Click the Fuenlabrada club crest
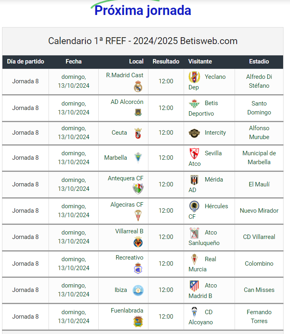The height and width of the screenshot is (334, 290). pos(138,321)
